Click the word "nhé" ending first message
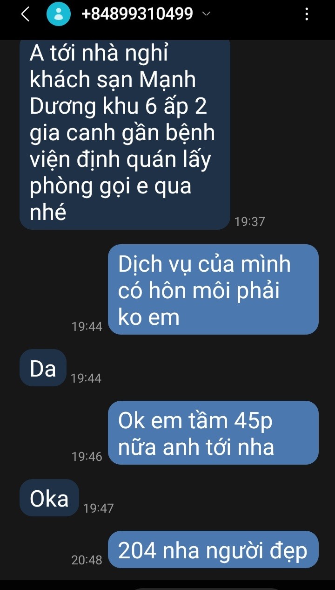The image size is (335, 590). tap(48, 213)
